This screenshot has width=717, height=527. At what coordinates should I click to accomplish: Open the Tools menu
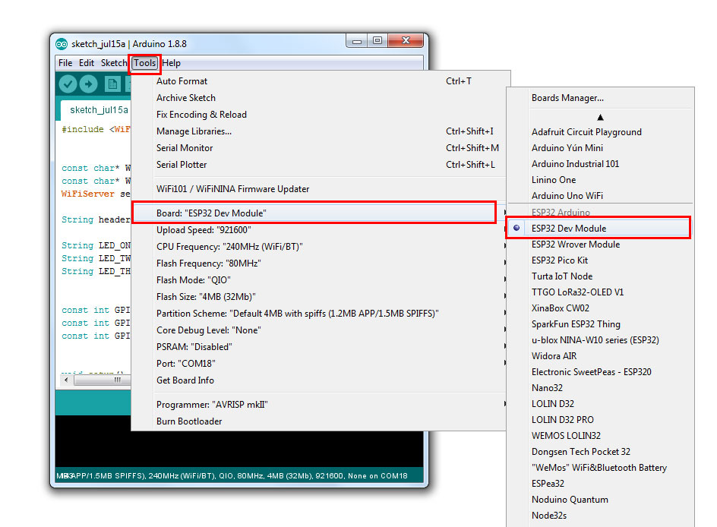tap(145, 63)
